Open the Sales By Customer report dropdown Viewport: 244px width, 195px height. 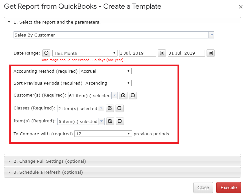[x=114, y=35]
